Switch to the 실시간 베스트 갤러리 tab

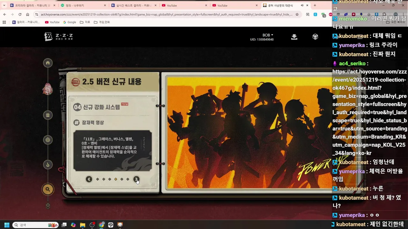pos(133,5)
